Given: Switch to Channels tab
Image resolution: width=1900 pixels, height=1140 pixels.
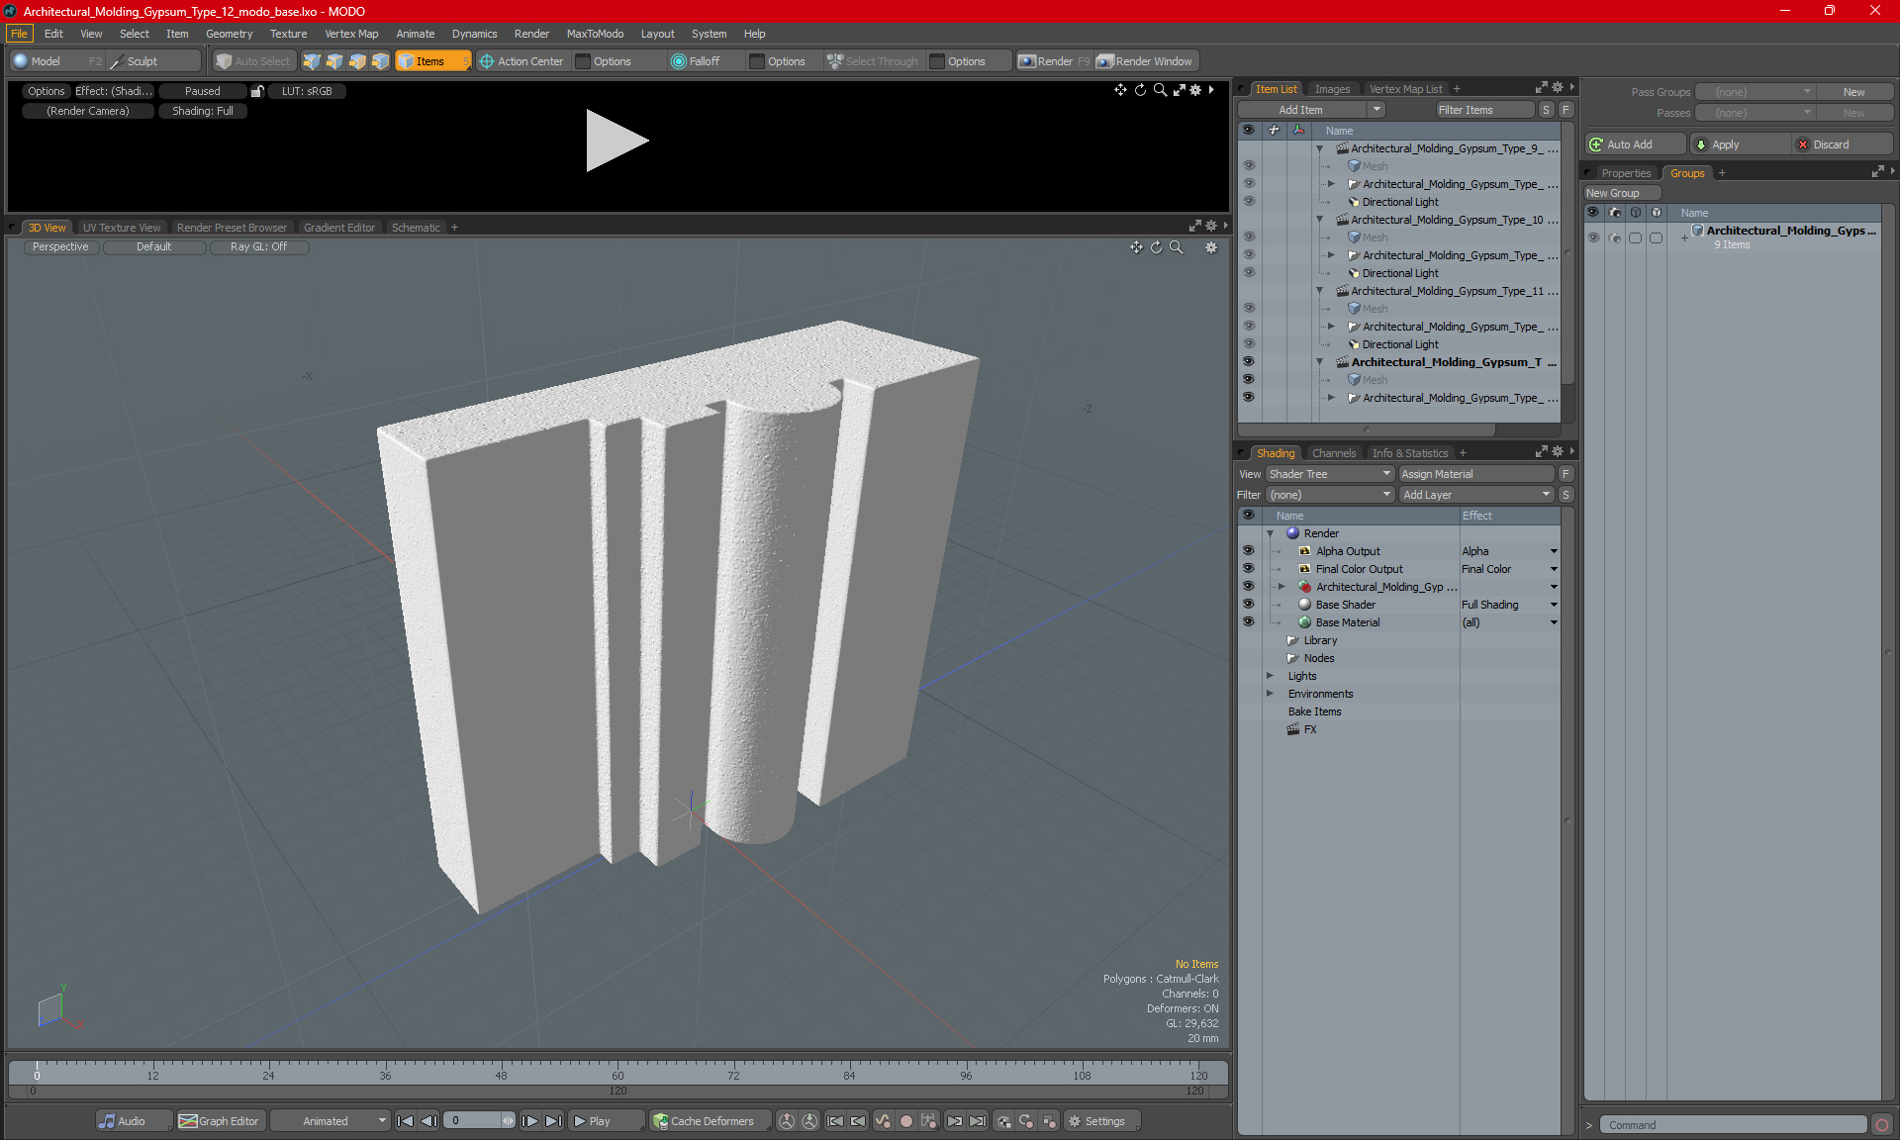Looking at the screenshot, I should coord(1334,453).
